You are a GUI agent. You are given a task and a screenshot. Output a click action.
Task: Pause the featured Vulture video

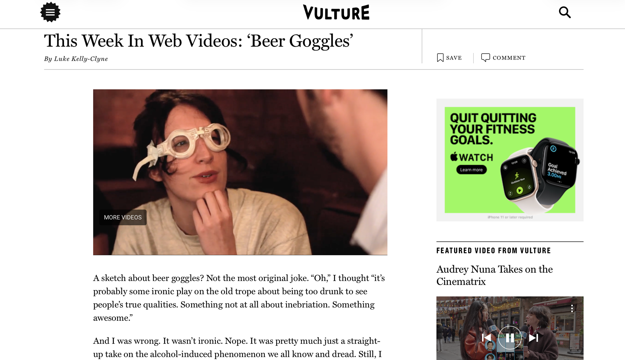510,338
